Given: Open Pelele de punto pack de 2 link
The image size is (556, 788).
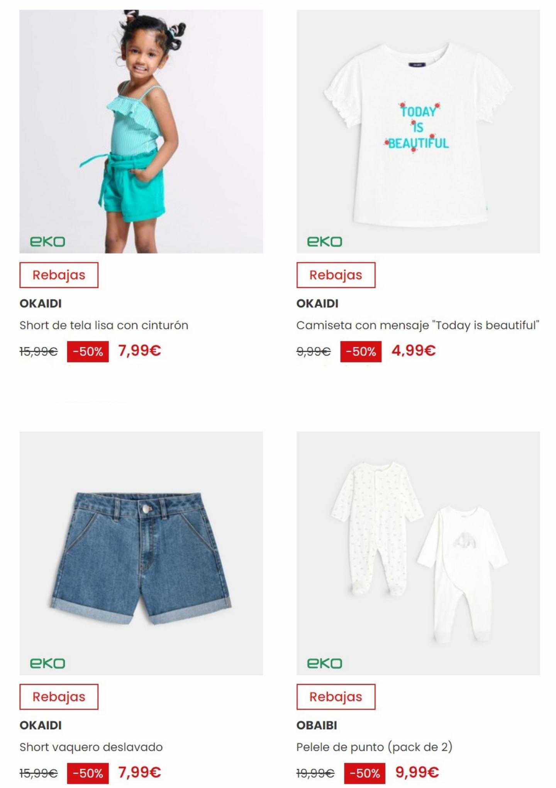Looking at the screenshot, I should [374, 747].
